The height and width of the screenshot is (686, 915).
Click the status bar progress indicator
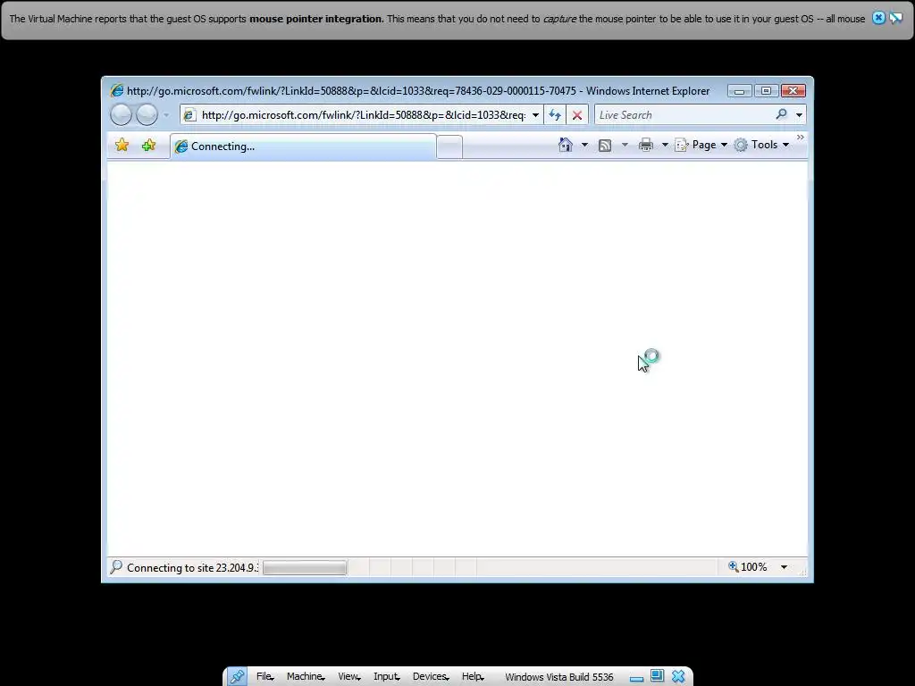[305, 567]
